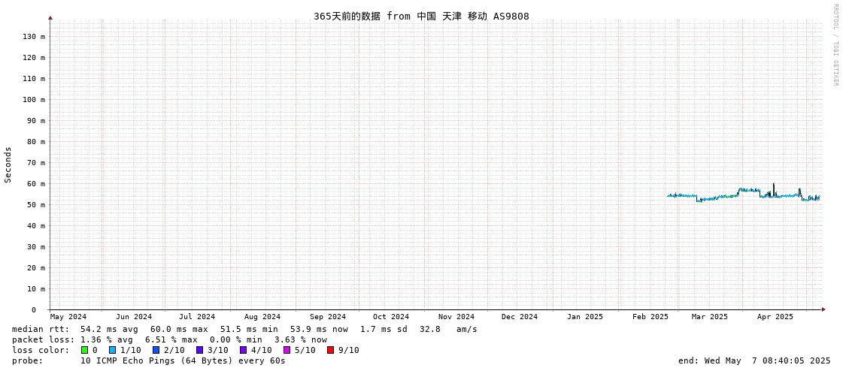Click the '51.5 ms min' rtt value
Screen dimensions: 843x371
pos(249,329)
